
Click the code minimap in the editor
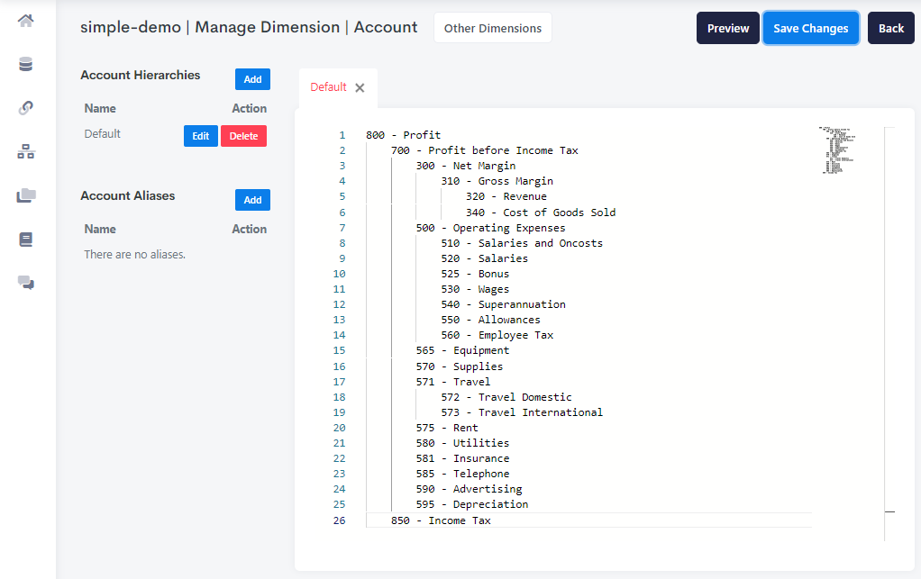[x=837, y=149]
